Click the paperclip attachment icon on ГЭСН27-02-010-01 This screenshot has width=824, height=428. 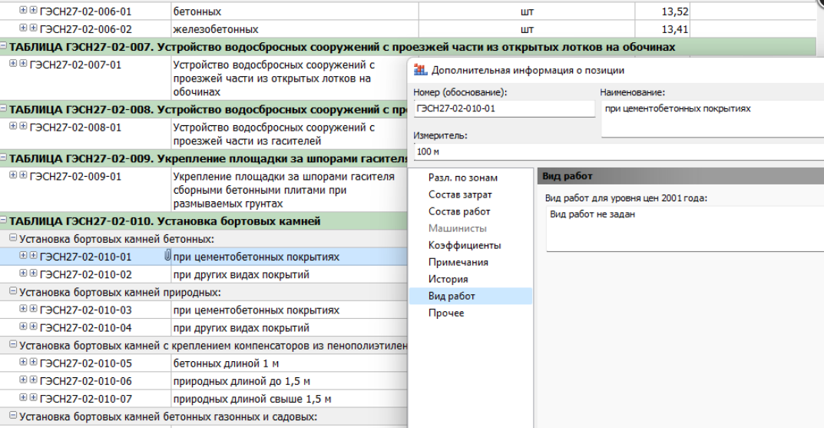167,256
